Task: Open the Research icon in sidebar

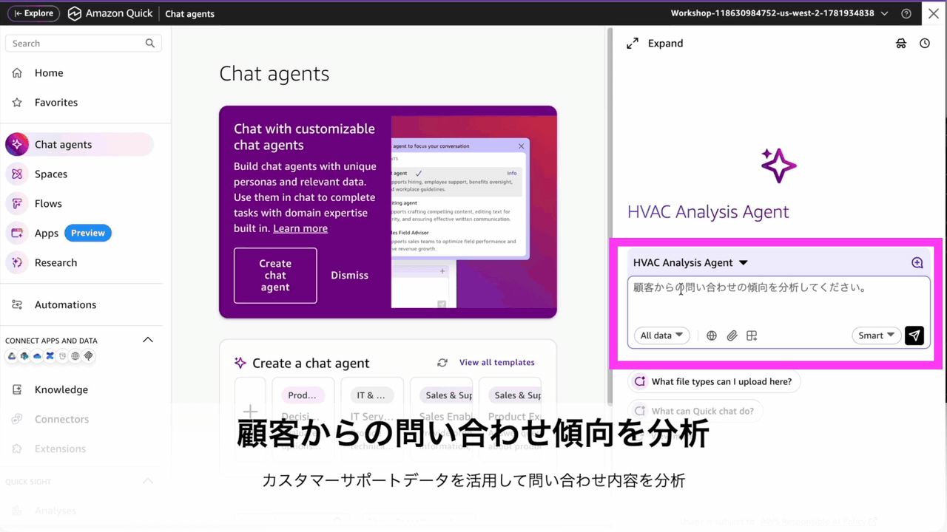Action: coord(17,263)
